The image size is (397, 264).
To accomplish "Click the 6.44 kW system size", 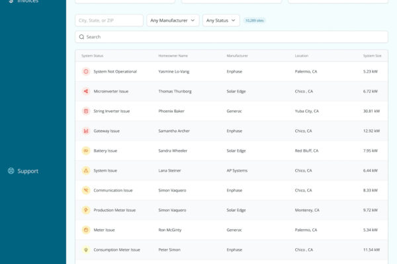I will [x=371, y=170].
